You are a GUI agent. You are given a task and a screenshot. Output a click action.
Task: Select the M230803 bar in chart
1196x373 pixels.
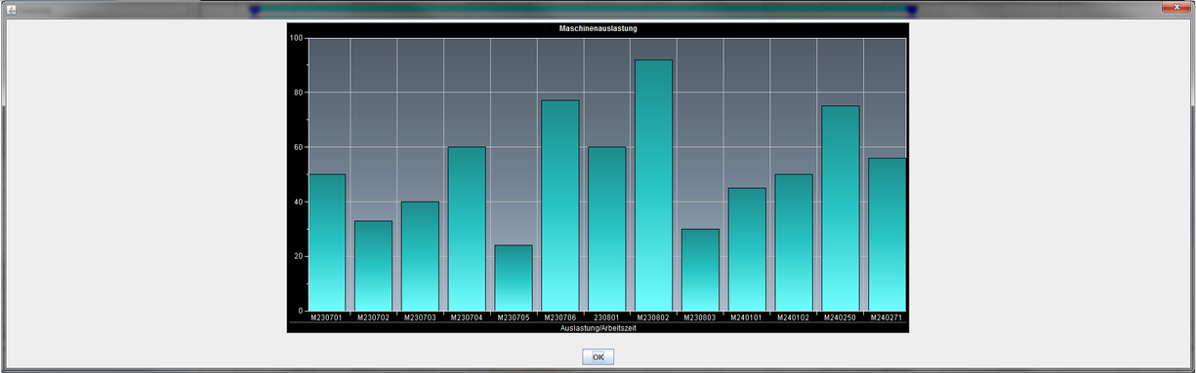pos(701,270)
